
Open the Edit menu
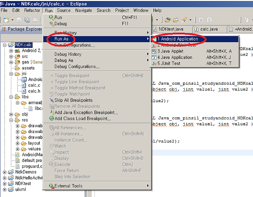pos(16,10)
